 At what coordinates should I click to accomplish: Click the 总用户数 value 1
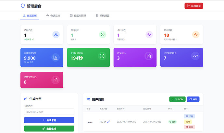pos(25,35)
